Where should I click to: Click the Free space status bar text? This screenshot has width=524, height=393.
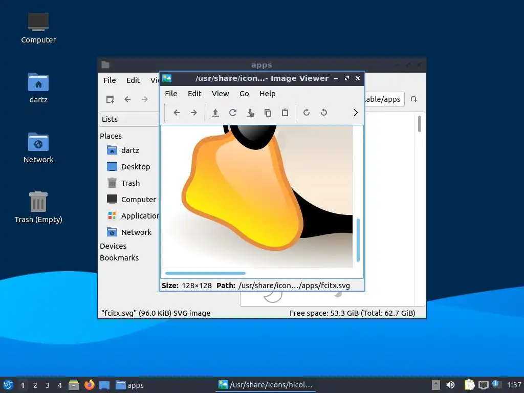click(352, 313)
